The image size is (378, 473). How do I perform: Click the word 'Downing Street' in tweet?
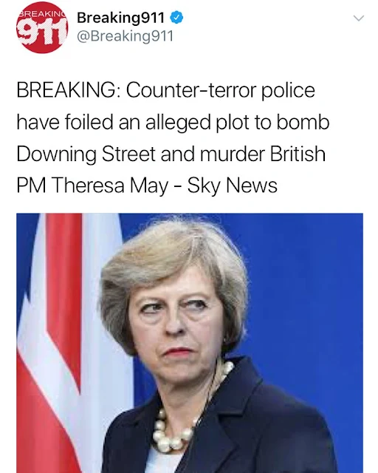point(86,154)
